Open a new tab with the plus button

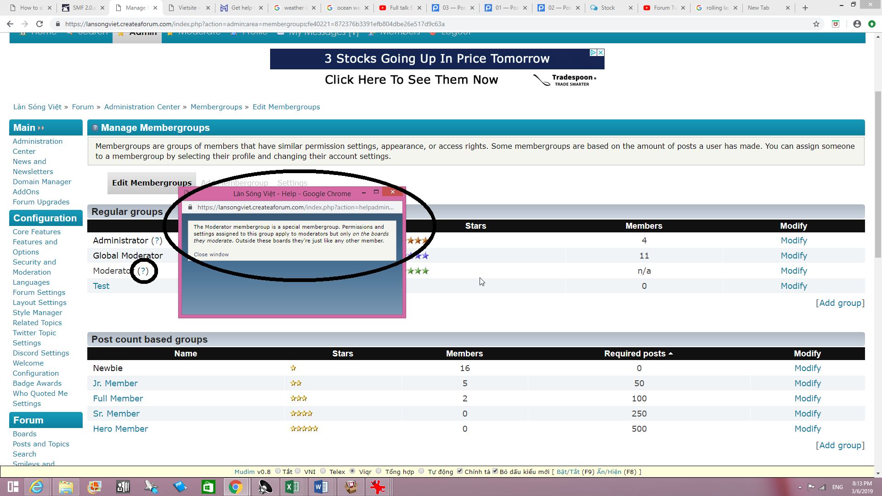coord(805,8)
